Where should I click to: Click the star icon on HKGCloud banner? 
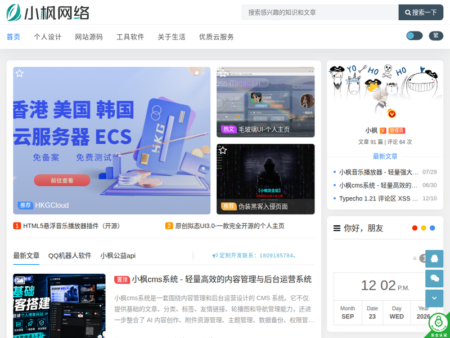(x=20, y=73)
